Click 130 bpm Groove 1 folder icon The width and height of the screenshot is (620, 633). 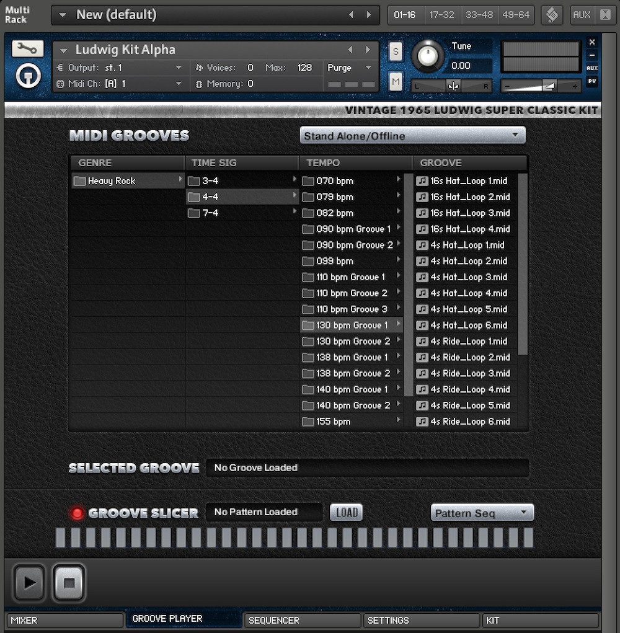[x=308, y=325]
